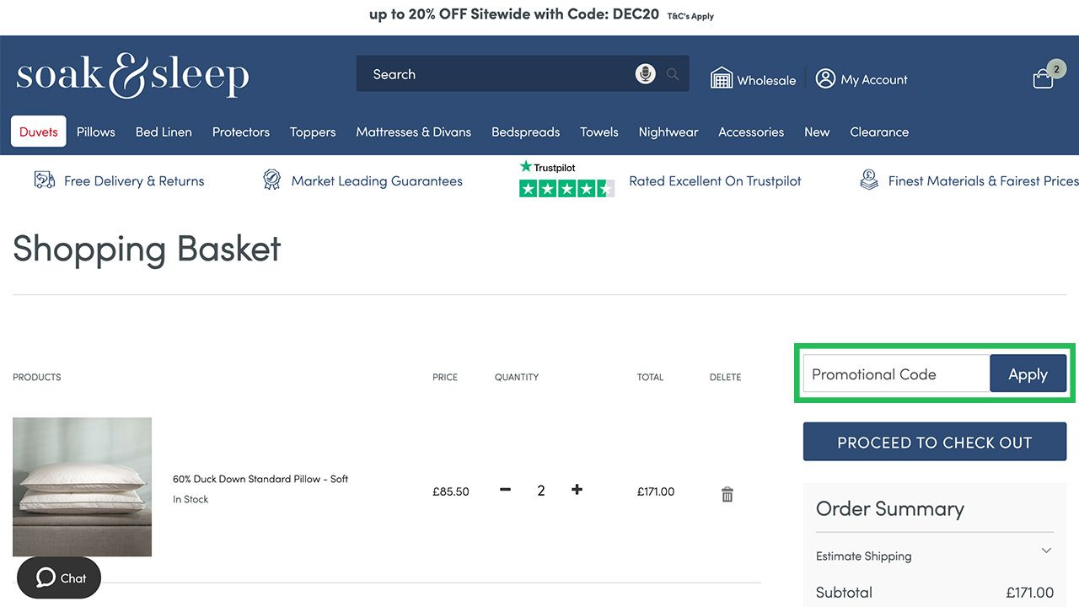Screen dimensions: 1079x607
Task: Open the Chat widget
Action: point(58,577)
